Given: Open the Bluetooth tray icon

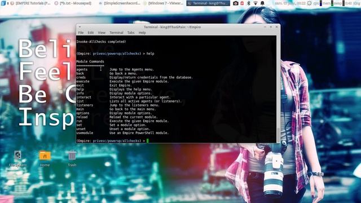Looking at the screenshot, I should [249, 3].
